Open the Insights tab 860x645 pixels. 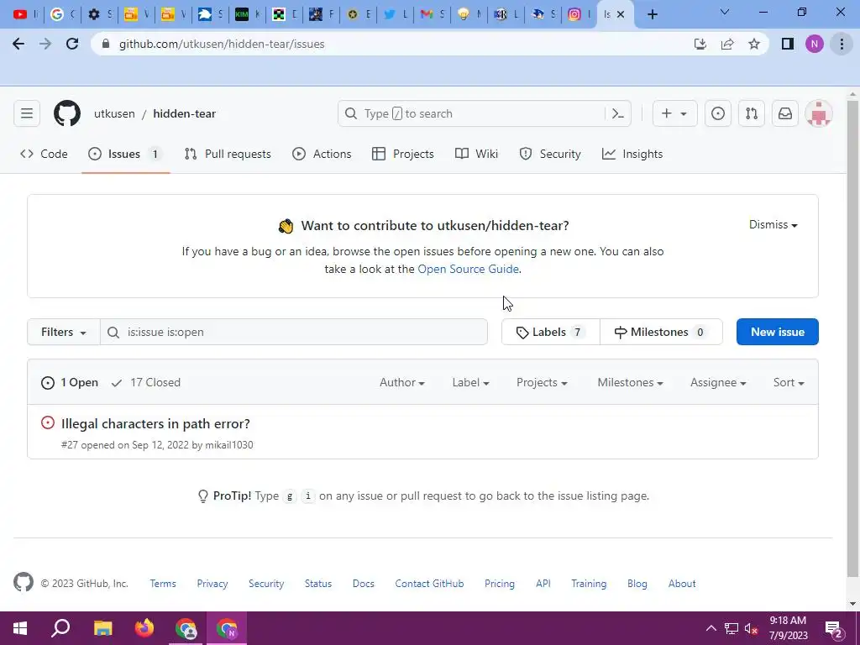tap(632, 155)
